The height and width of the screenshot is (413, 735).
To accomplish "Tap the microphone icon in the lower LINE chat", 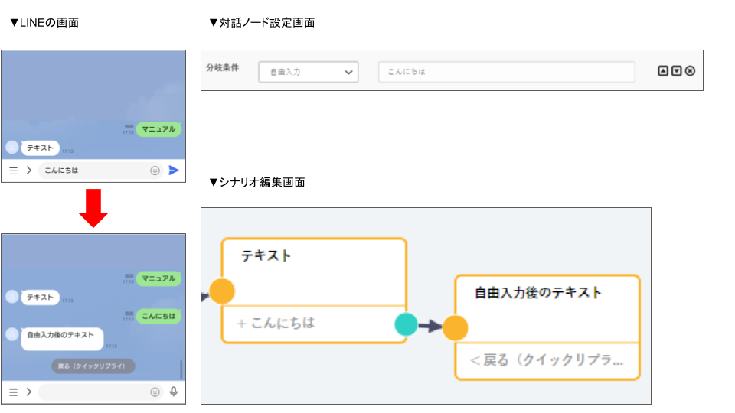I will click(x=174, y=392).
